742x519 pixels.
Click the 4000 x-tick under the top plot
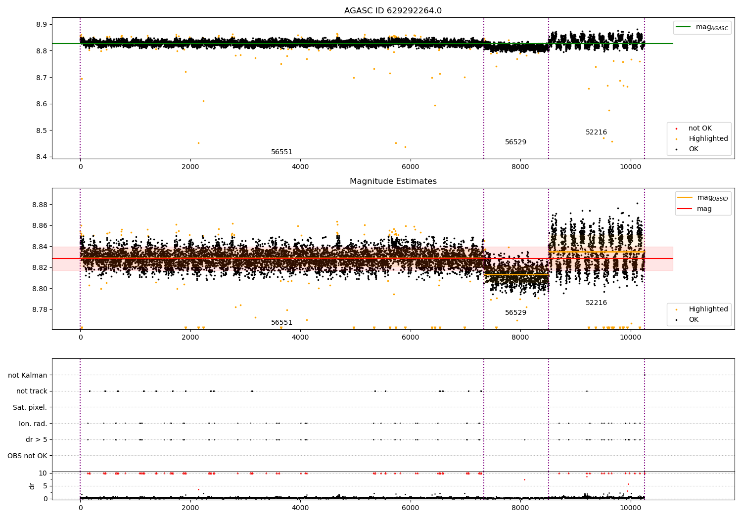point(300,167)
